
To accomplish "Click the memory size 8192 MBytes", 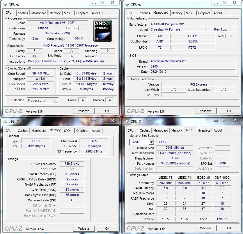I will [x=36, y=146].
